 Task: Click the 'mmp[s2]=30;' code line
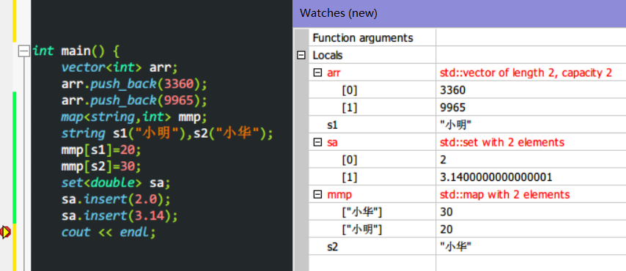pos(101,166)
